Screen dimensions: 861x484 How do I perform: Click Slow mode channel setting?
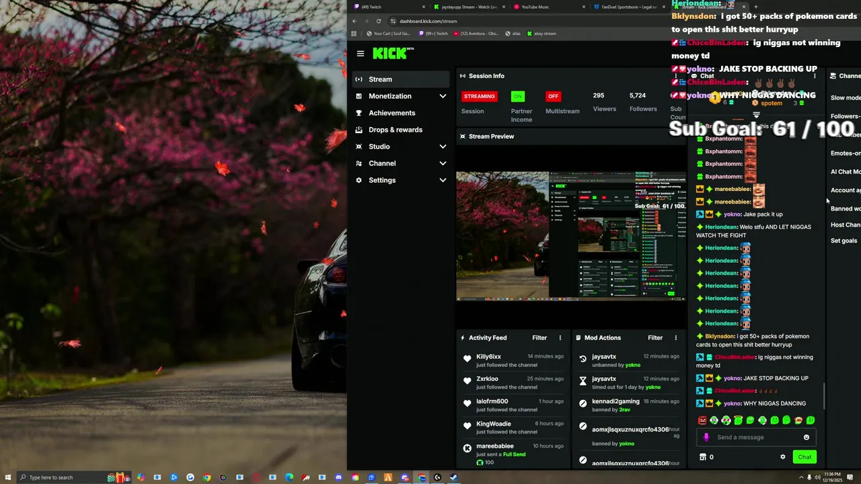tap(846, 97)
